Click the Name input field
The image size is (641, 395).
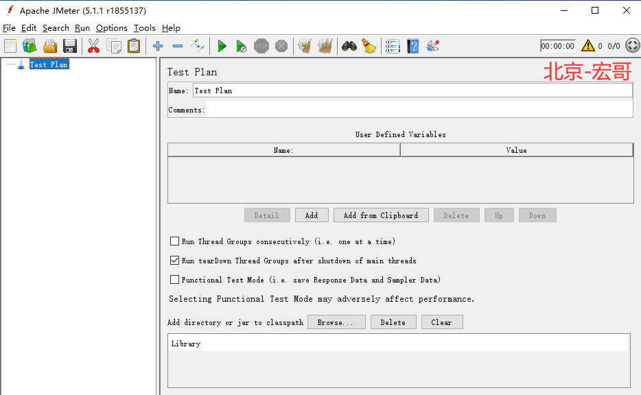click(x=412, y=91)
